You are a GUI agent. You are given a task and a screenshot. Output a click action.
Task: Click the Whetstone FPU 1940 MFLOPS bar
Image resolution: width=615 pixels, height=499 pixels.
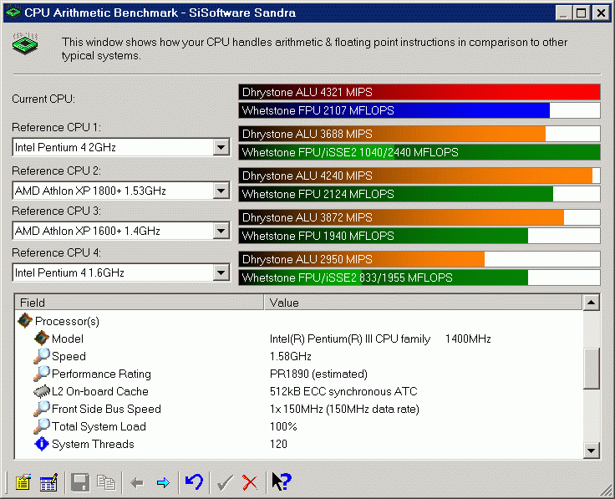click(x=419, y=236)
